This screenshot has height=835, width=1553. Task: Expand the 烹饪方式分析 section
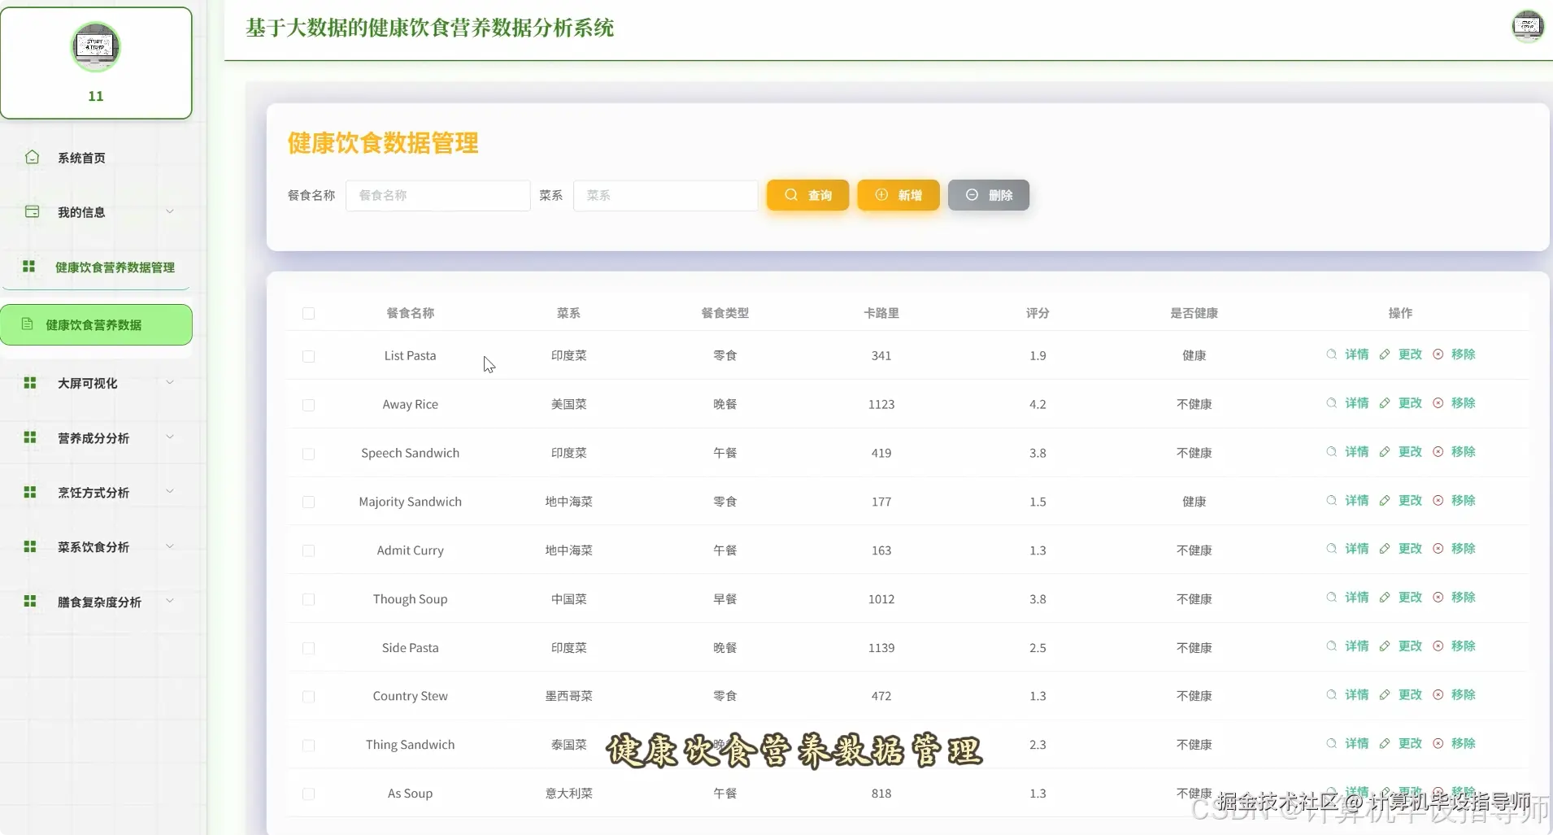pyautogui.click(x=169, y=492)
